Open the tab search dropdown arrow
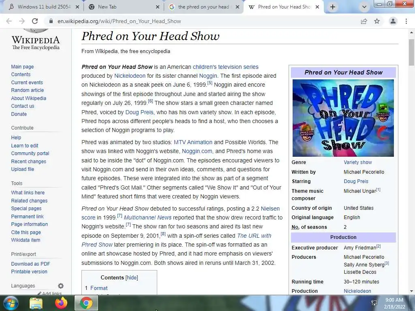Image resolution: width=415 pixels, height=311 pixels. pos(364,7)
